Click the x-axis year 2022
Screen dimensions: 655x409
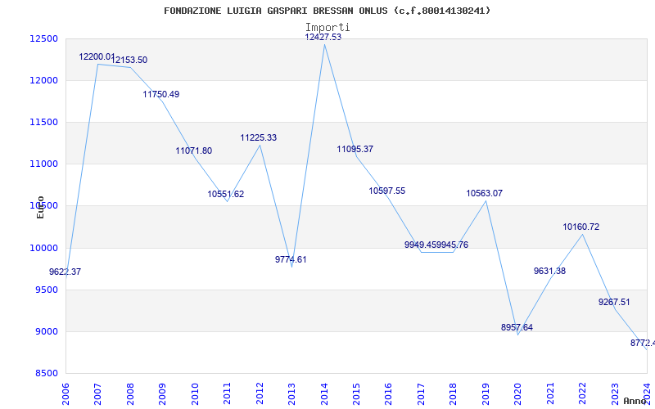[582, 394]
